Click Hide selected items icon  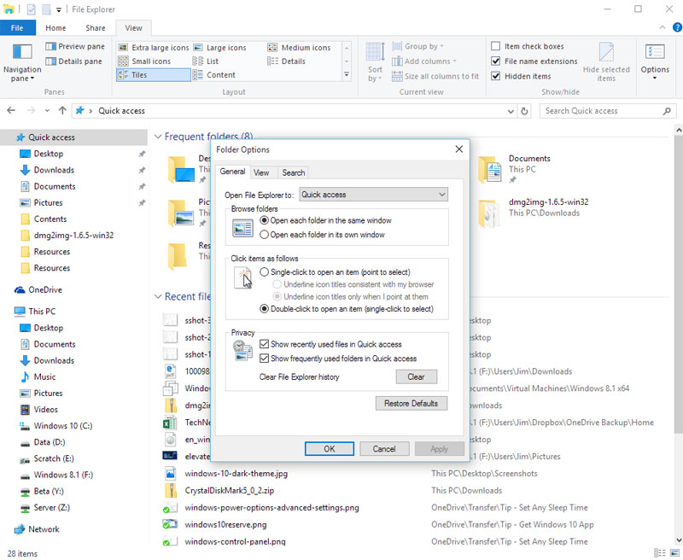[606, 52]
